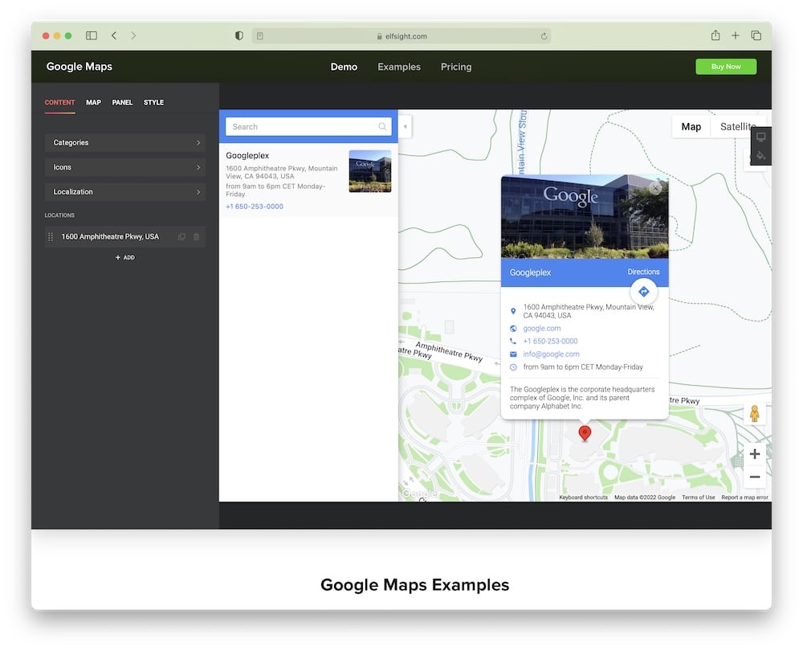The height and width of the screenshot is (651, 803).
Task: Switch to the PANEL tab
Action: point(122,103)
